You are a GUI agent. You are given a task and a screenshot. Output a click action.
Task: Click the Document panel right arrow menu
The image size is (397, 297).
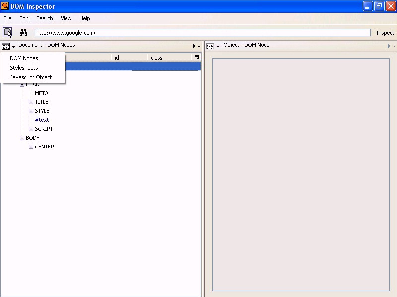[196, 46]
